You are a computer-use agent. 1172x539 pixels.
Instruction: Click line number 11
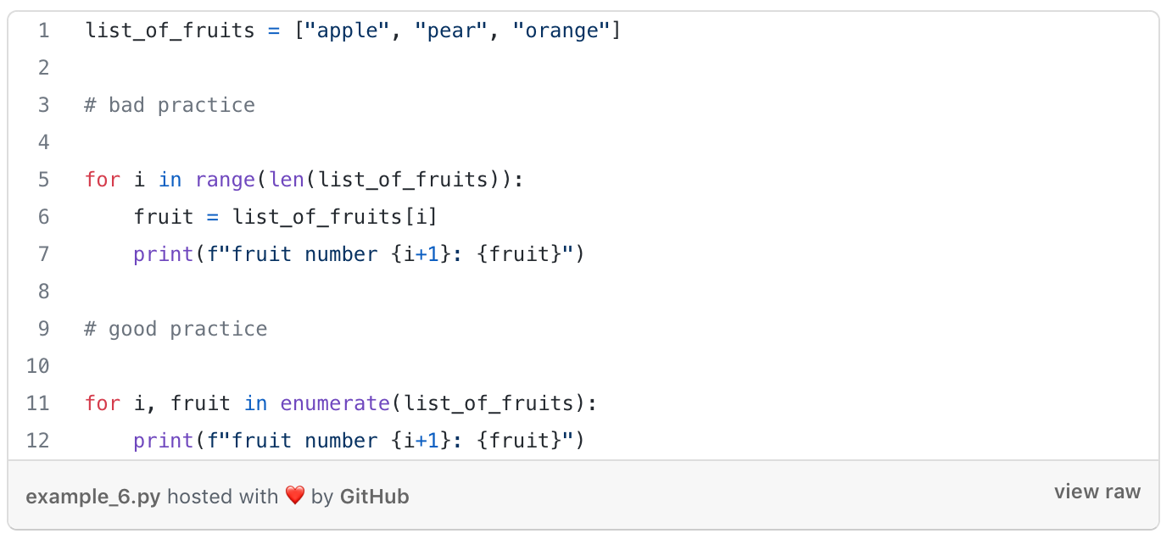click(38, 403)
